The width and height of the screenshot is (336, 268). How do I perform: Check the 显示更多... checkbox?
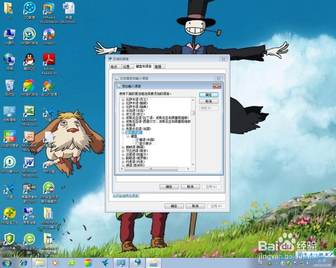click(x=137, y=143)
